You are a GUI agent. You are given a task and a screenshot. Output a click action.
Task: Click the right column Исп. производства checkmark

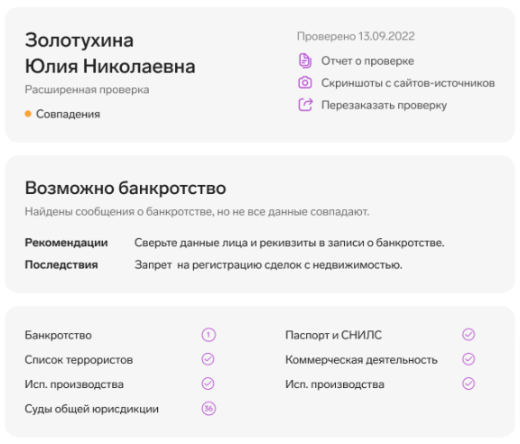tap(469, 384)
